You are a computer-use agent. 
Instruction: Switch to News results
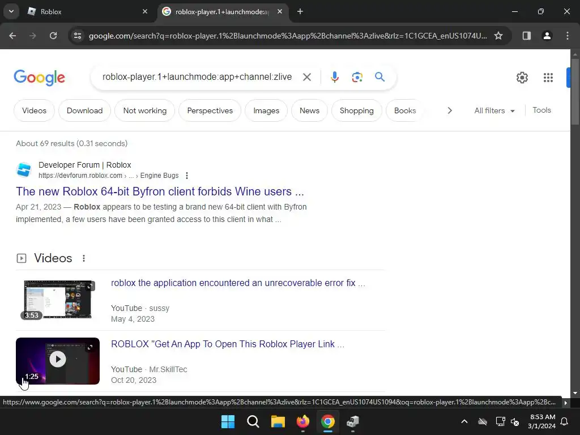pyautogui.click(x=309, y=110)
